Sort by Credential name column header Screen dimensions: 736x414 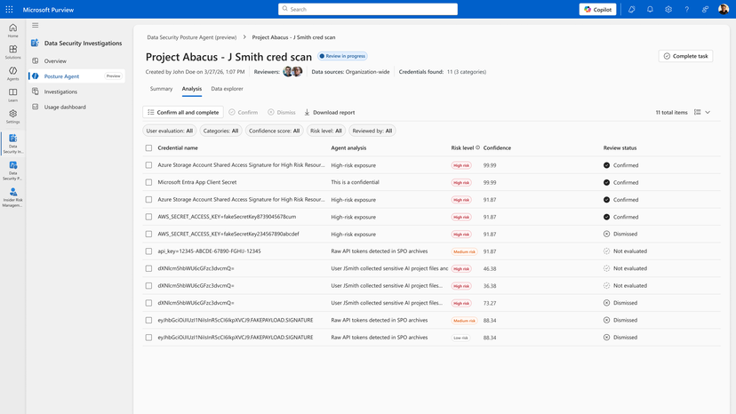click(178, 147)
